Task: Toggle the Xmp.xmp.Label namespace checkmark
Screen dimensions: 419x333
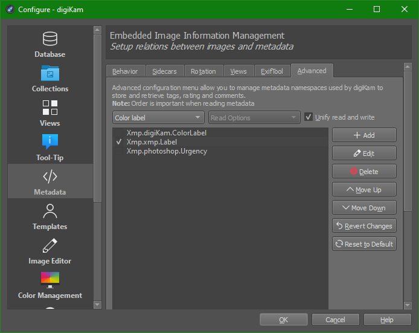Action: [119, 142]
